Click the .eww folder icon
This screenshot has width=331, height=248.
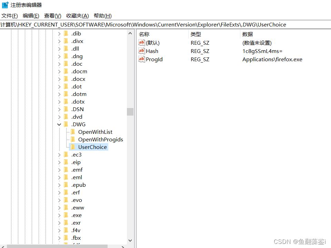(x=66, y=208)
